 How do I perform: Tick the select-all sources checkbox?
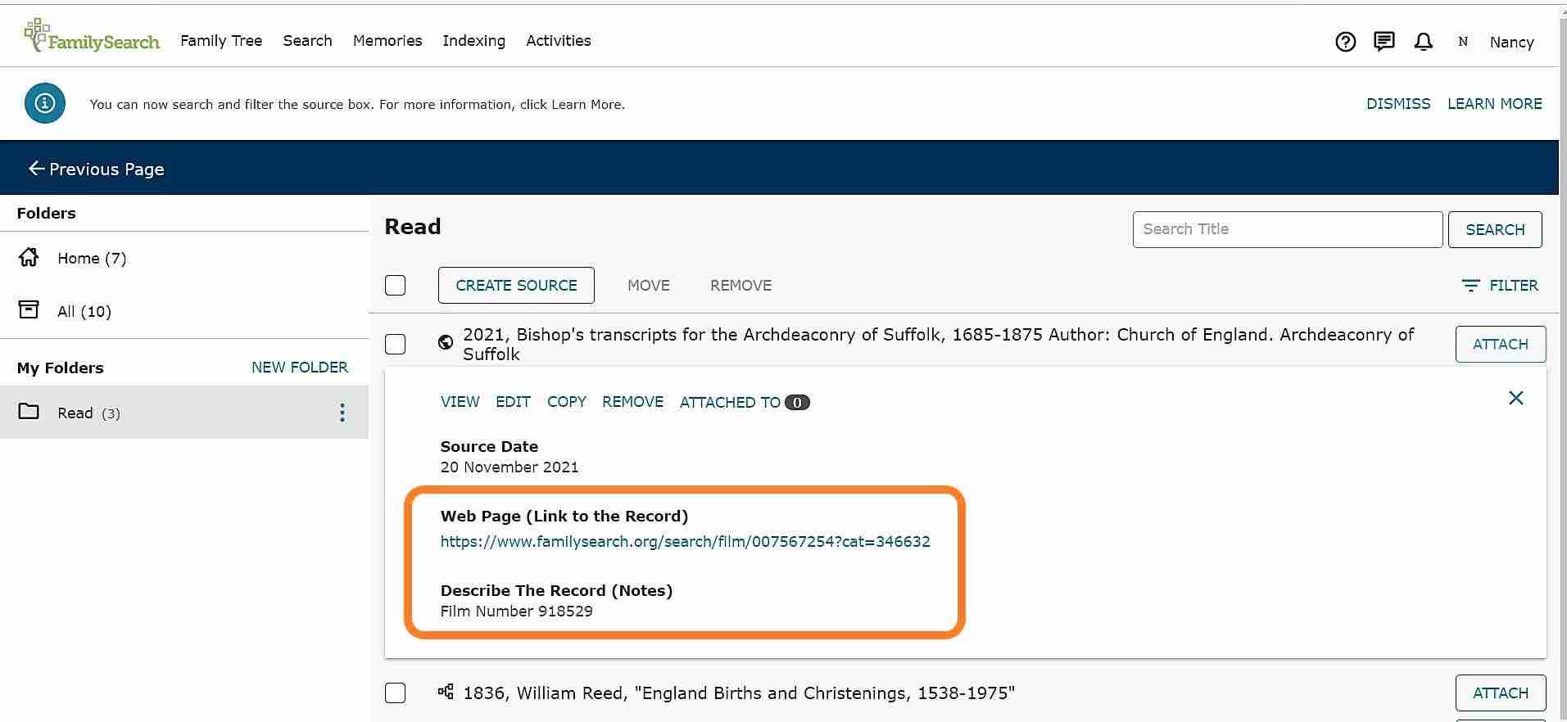point(395,285)
